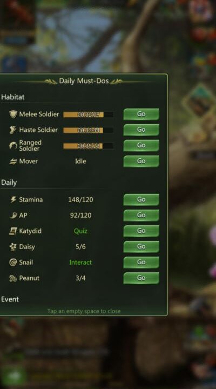Click the Ranged Soldier icon
This screenshot has height=389, width=216.
13,146
